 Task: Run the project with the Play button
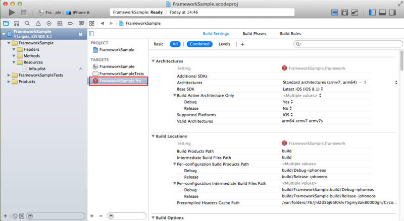coord(12,13)
